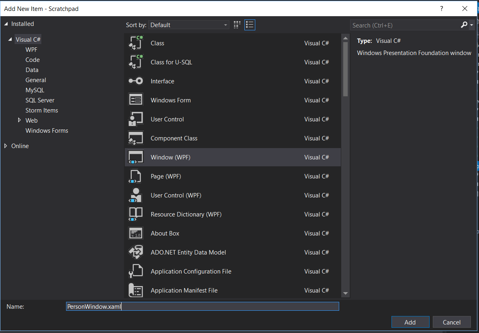Click the Add button
Image resolution: width=479 pixels, height=333 pixels.
[x=410, y=322]
